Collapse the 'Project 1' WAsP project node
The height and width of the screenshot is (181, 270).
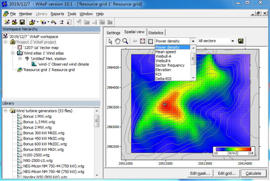pos(4,42)
